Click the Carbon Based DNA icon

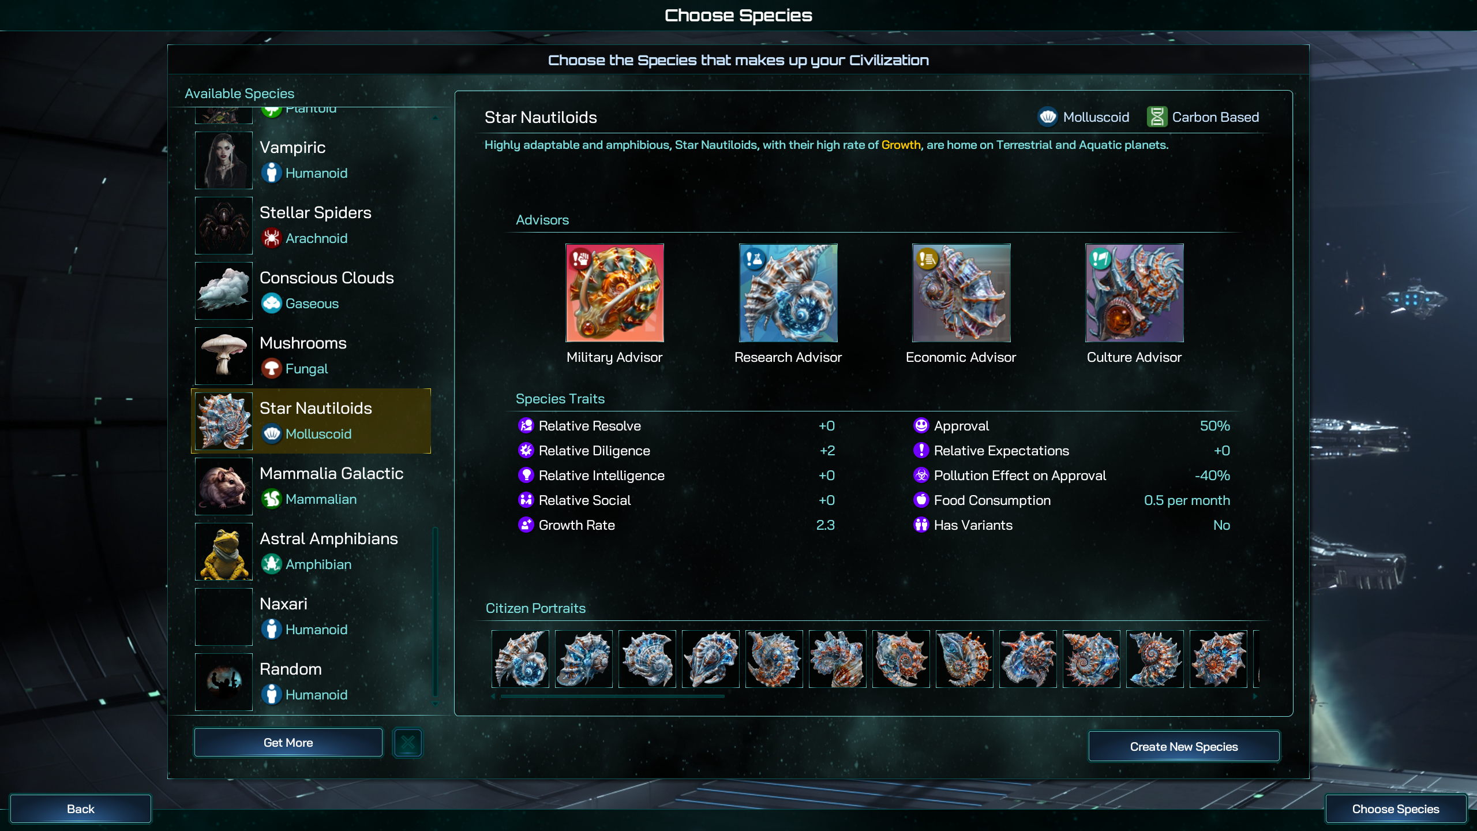(x=1157, y=117)
